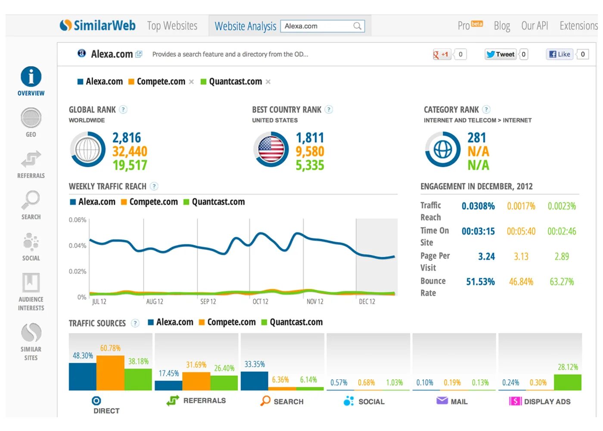Click the Tweet button
Image resolution: width=603 pixels, height=431 pixels.
tap(500, 54)
